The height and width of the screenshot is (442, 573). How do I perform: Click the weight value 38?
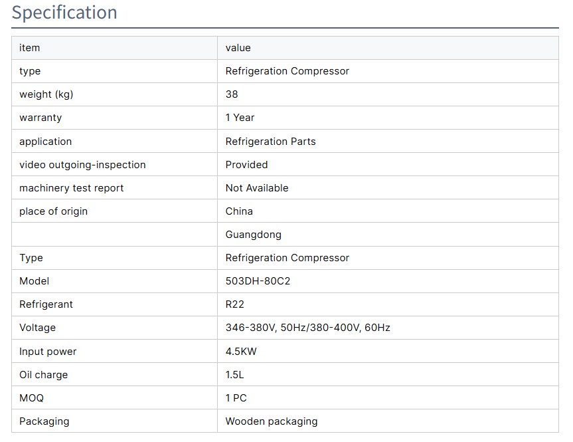(x=232, y=94)
